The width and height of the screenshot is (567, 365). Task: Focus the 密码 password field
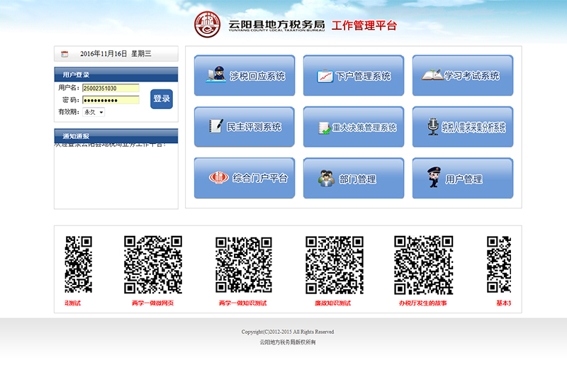(x=111, y=100)
